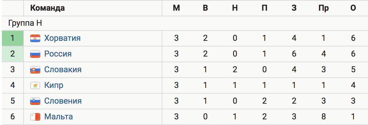368x125 pixels.
Task: Open the Хорватия team link
Action: click(x=62, y=38)
